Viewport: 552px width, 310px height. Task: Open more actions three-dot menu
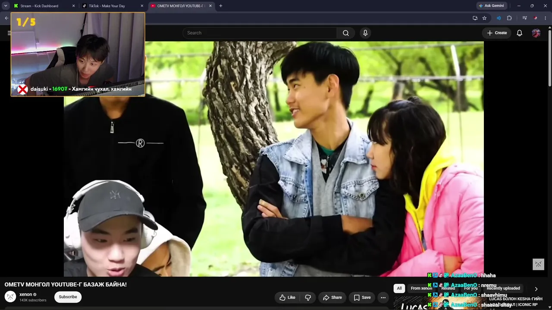pyautogui.click(x=383, y=298)
